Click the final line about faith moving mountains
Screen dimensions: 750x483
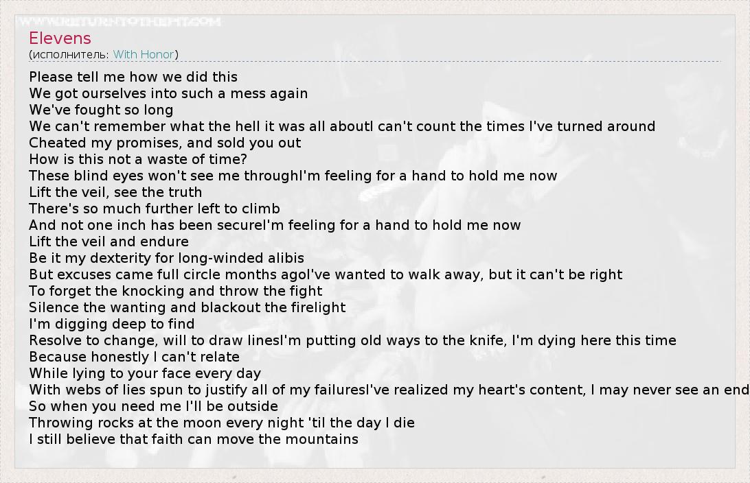coord(194,439)
